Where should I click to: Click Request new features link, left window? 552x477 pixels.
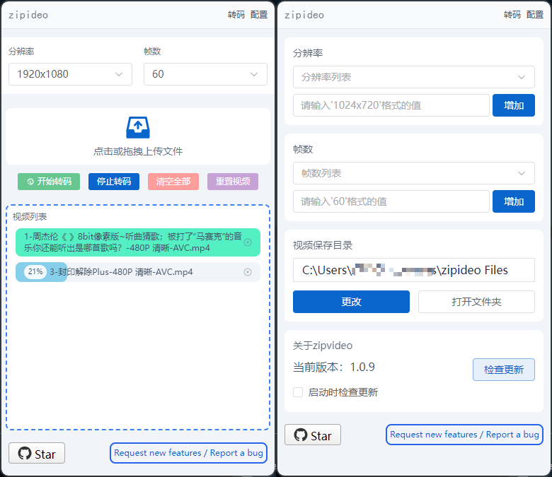click(x=188, y=453)
